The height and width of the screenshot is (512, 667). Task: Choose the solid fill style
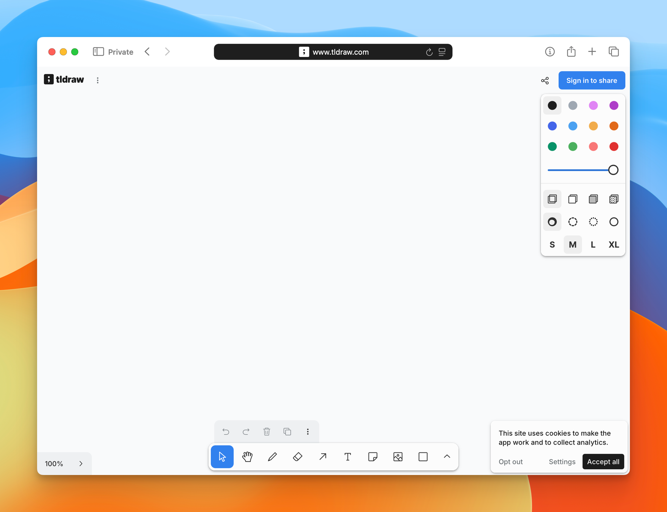tap(593, 199)
